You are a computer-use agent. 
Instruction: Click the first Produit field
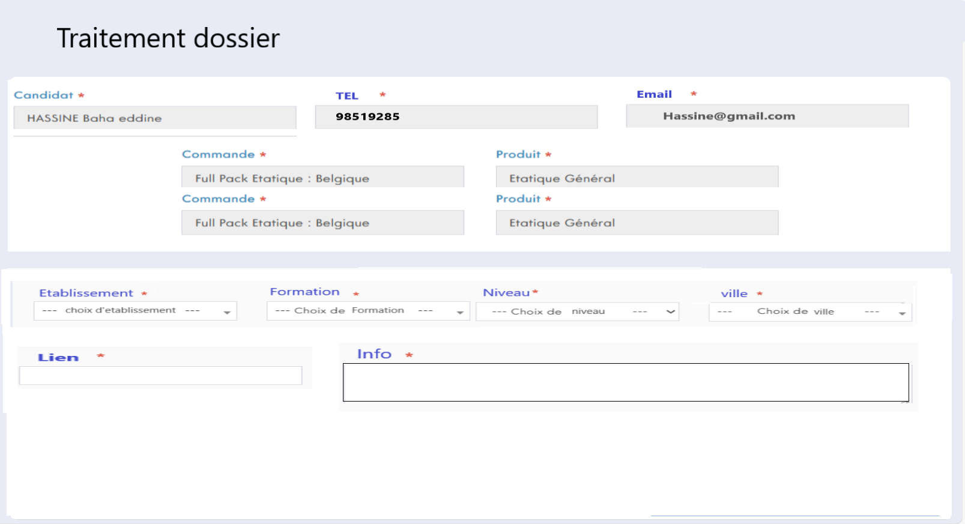tap(637, 178)
